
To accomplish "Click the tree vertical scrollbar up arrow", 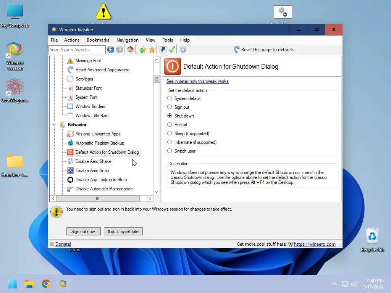I will click(x=157, y=60).
